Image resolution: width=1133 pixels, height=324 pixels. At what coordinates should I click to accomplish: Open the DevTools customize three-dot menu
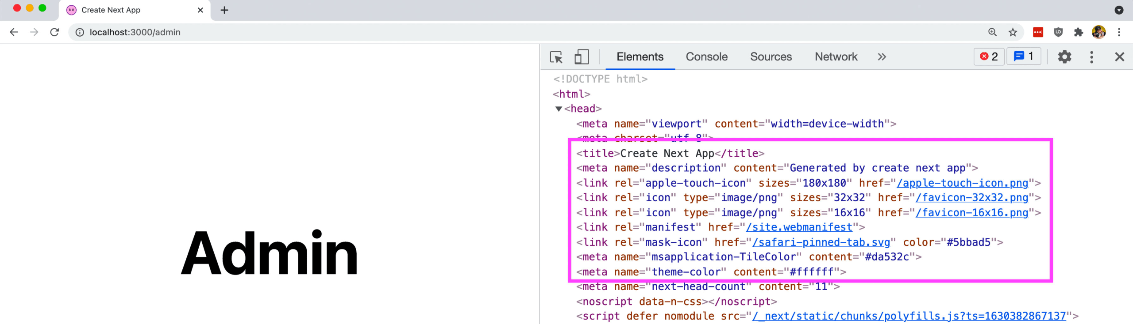1091,57
